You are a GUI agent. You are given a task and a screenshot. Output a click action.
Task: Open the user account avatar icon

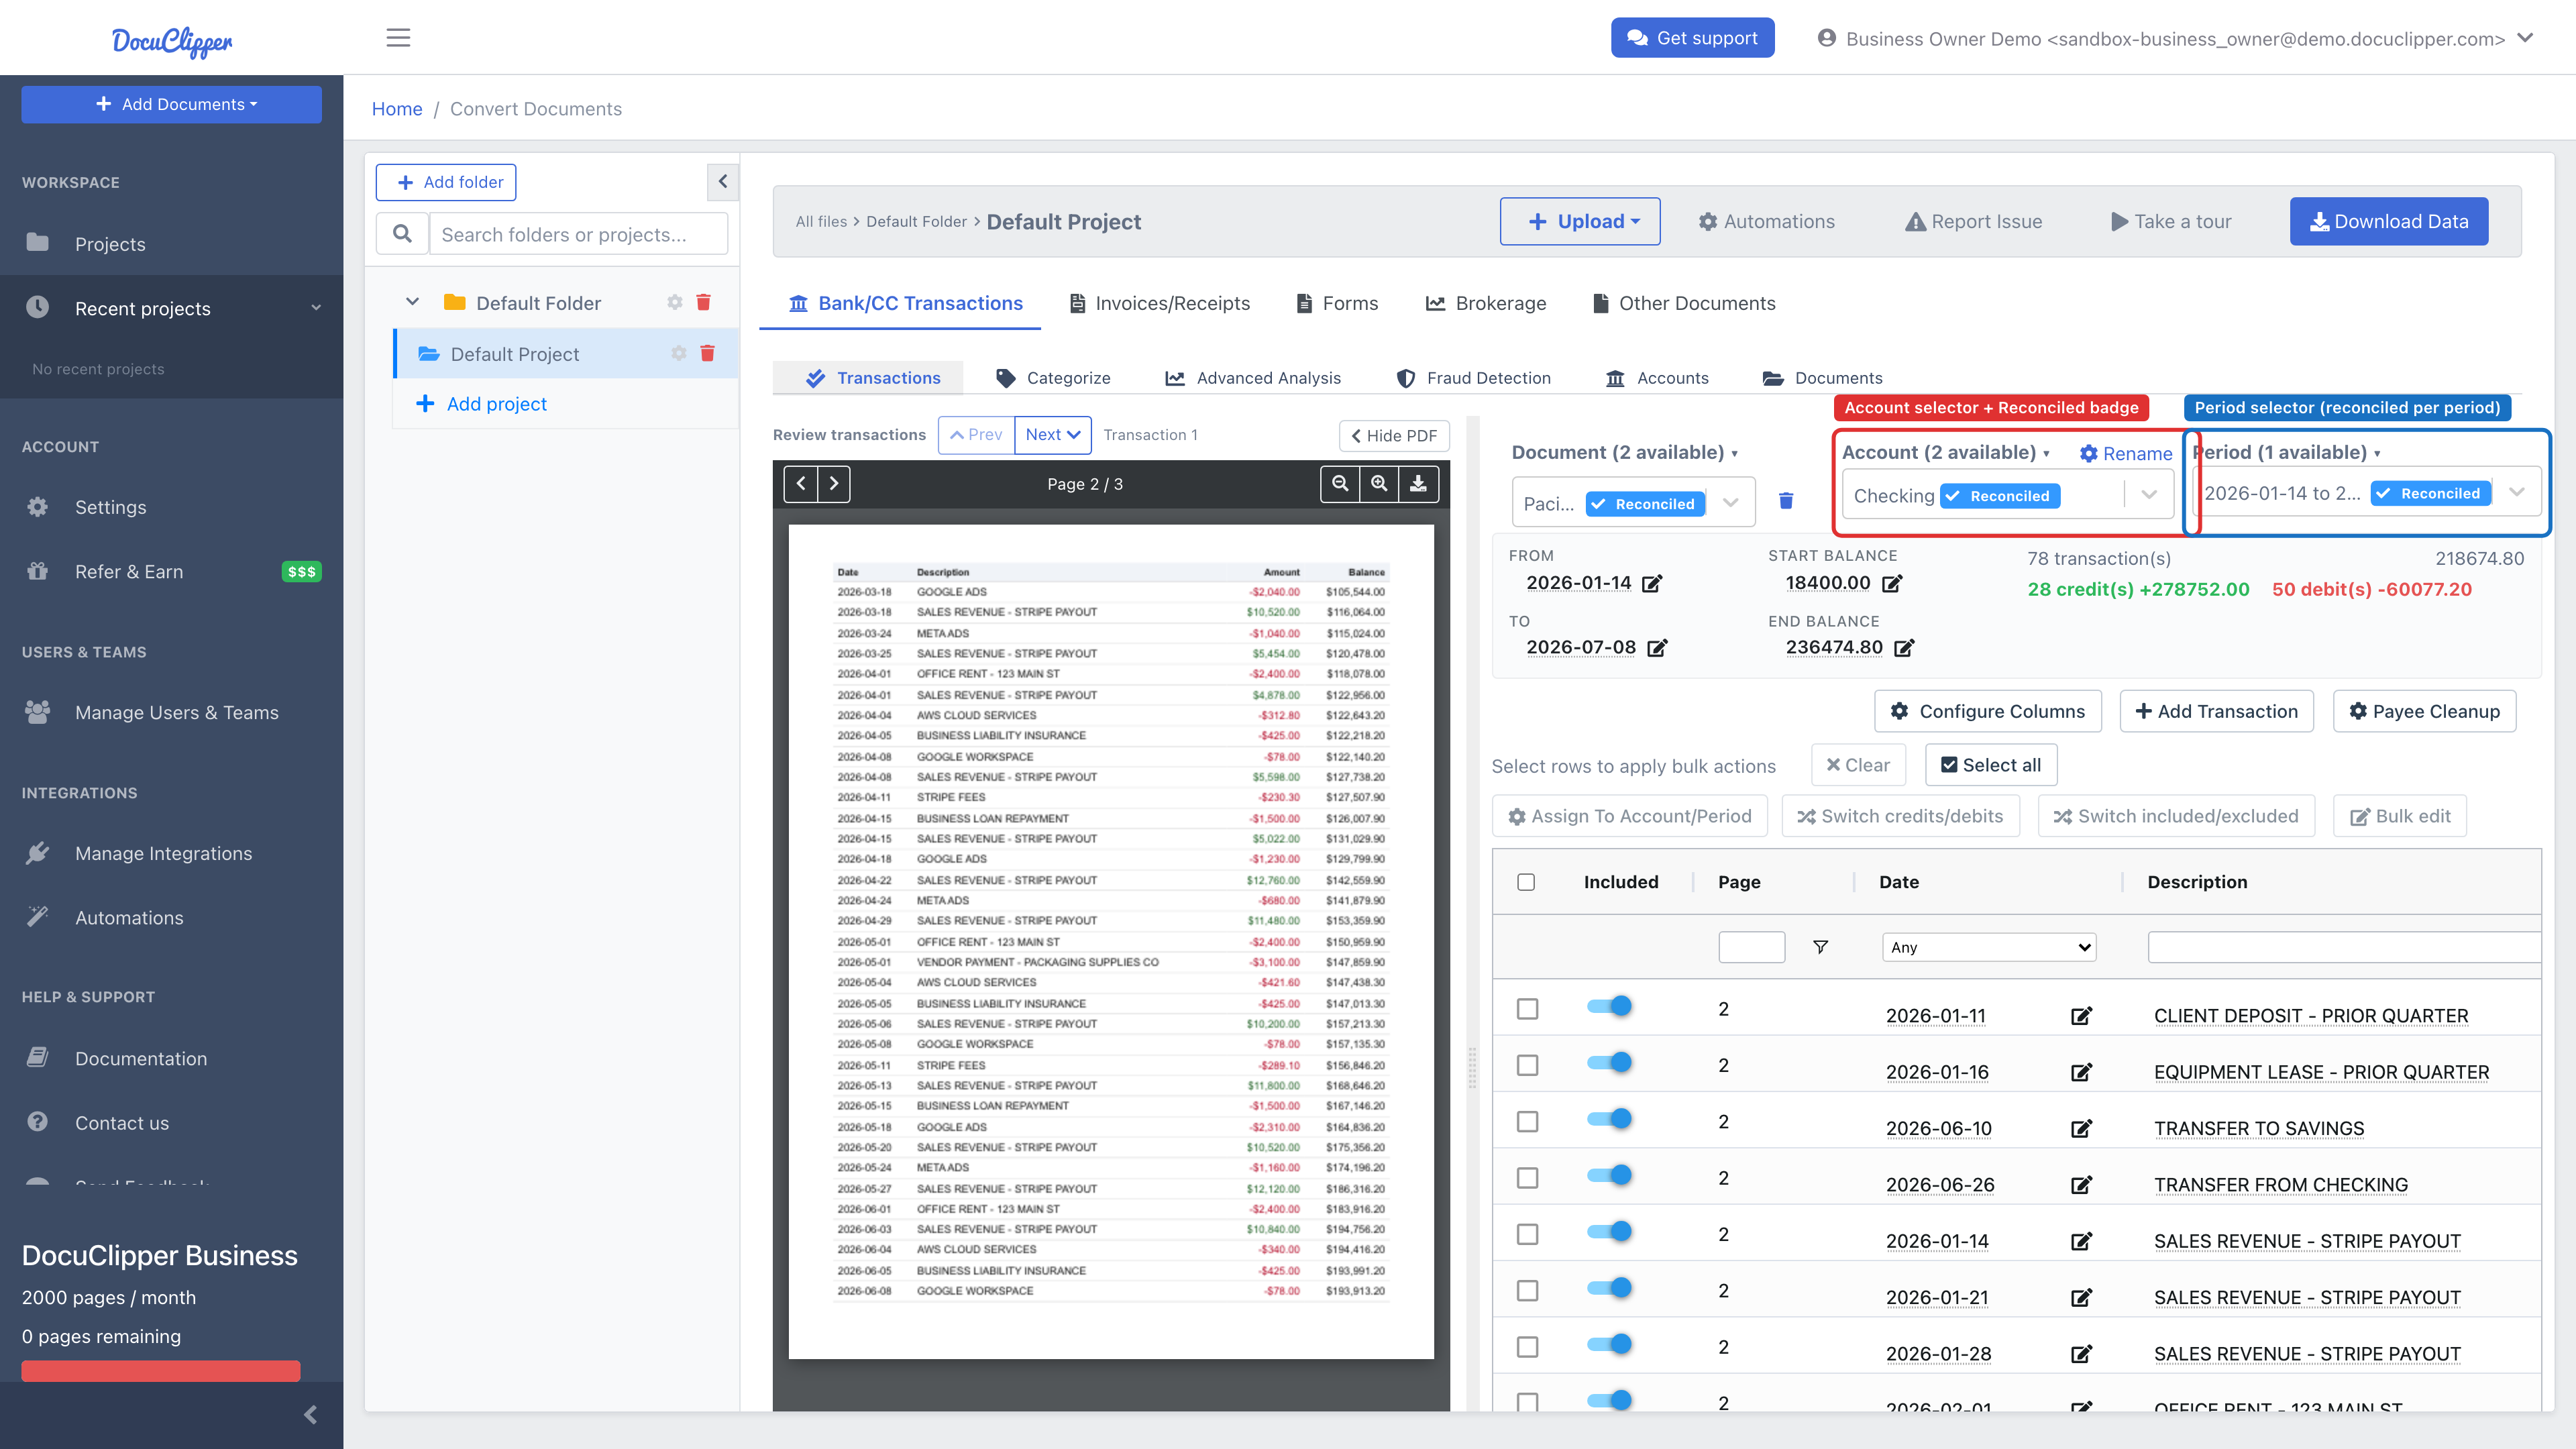click(1827, 38)
